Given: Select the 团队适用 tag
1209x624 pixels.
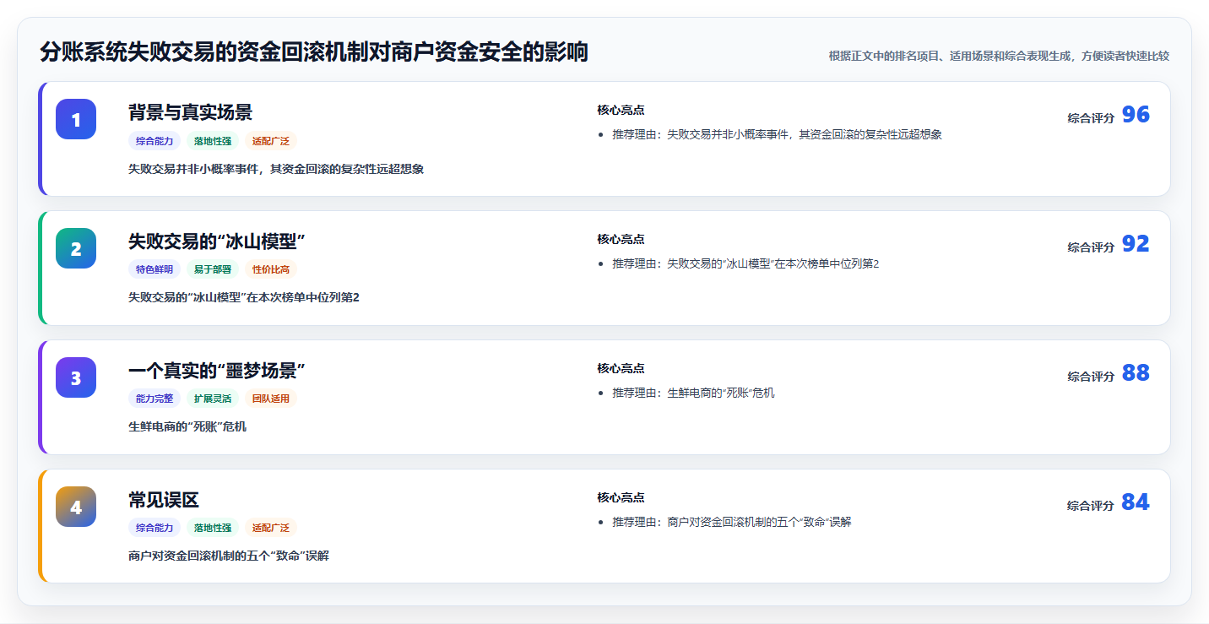Looking at the screenshot, I should point(271,399).
